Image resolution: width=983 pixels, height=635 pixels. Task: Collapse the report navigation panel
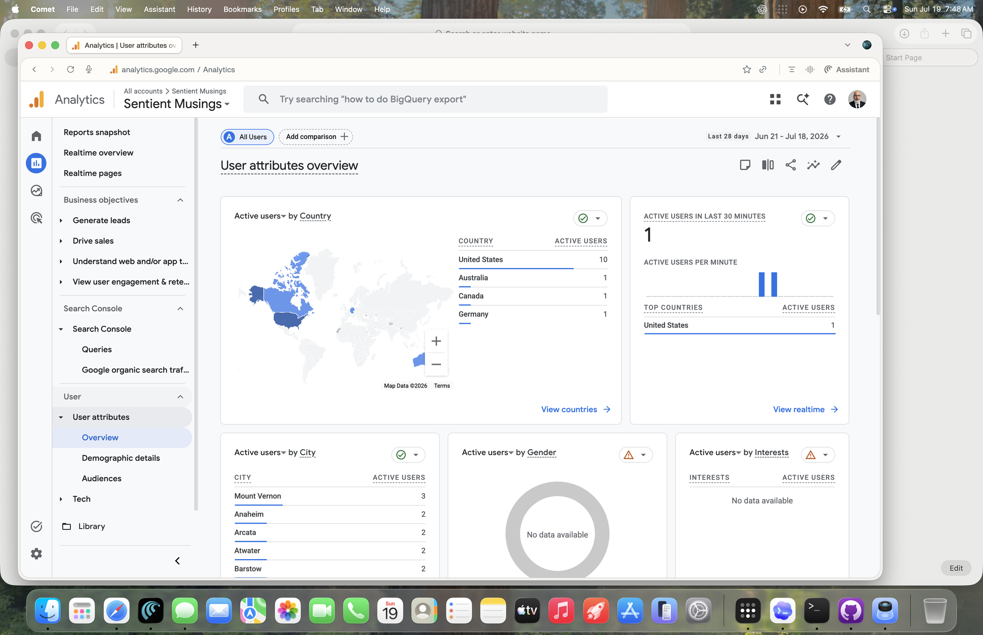coord(177,561)
